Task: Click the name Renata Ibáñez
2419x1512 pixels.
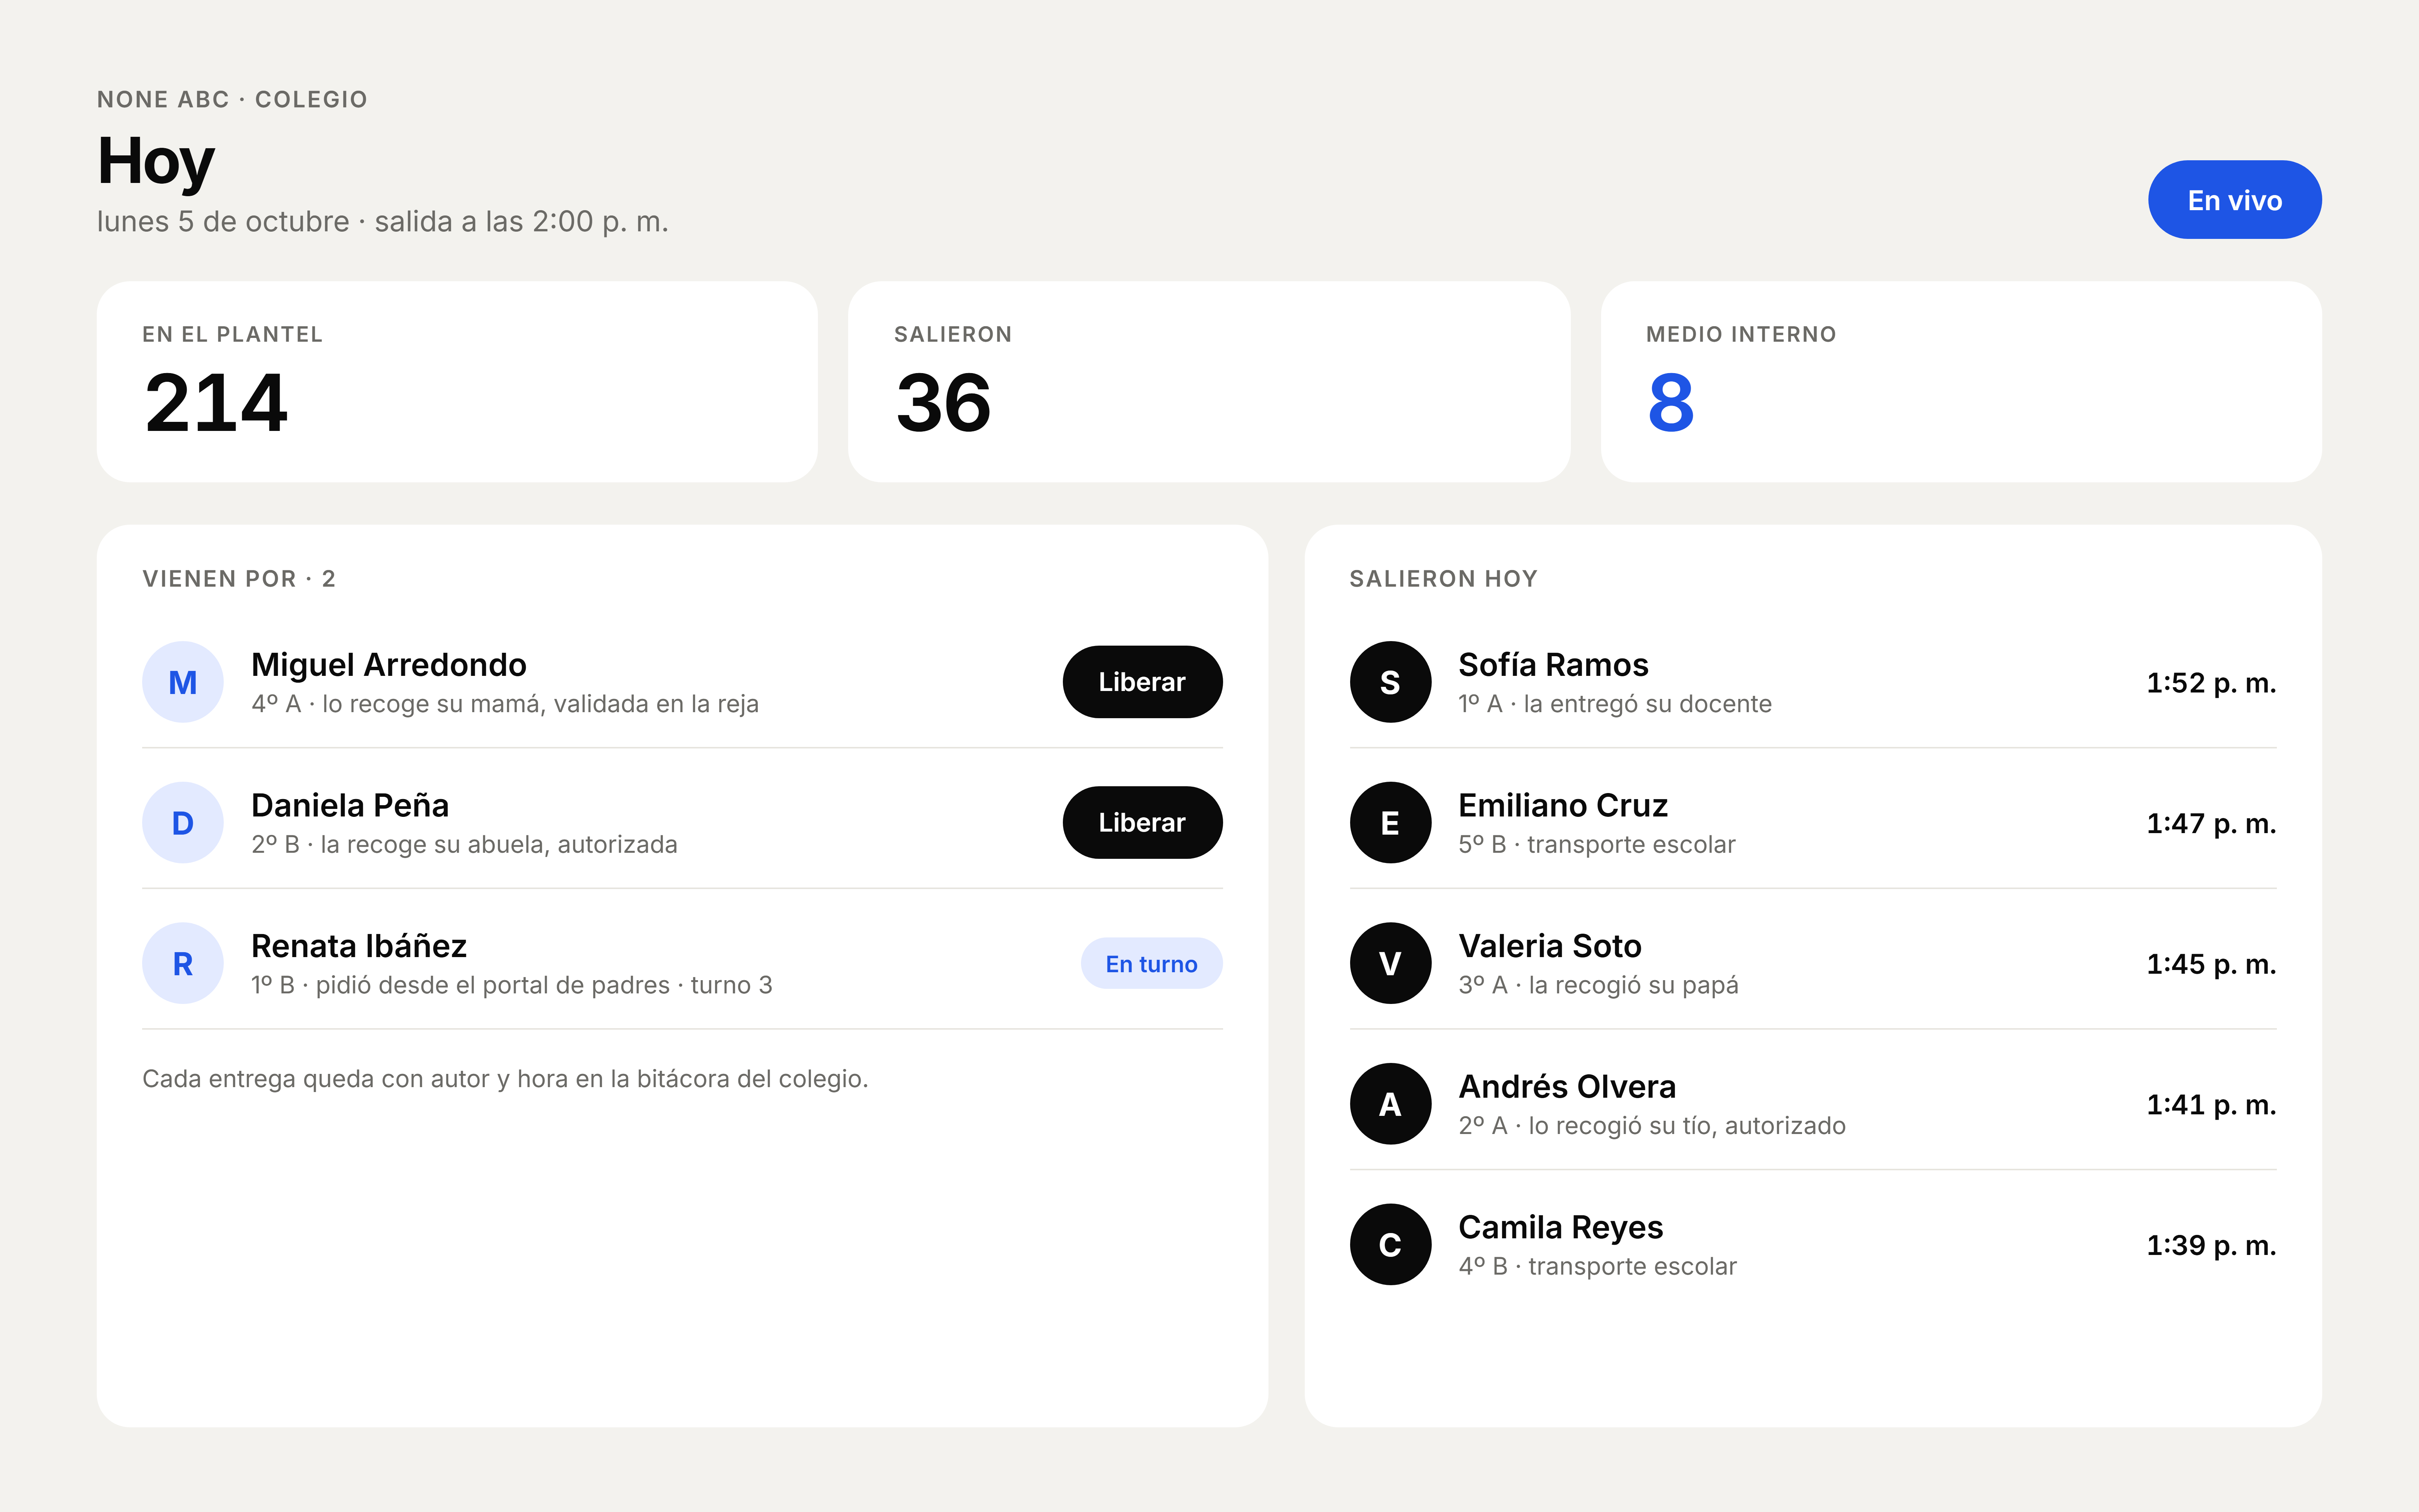Action: 359,946
